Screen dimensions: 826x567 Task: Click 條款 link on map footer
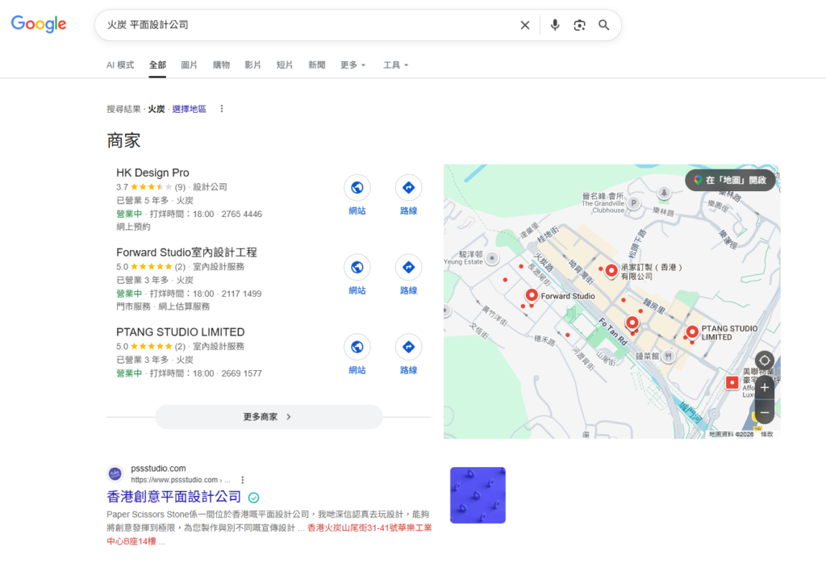click(767, 434)
